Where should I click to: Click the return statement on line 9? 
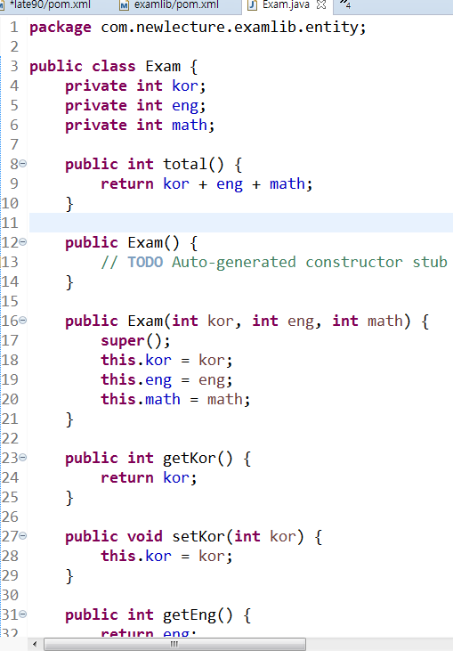click(x=206, y=183)
